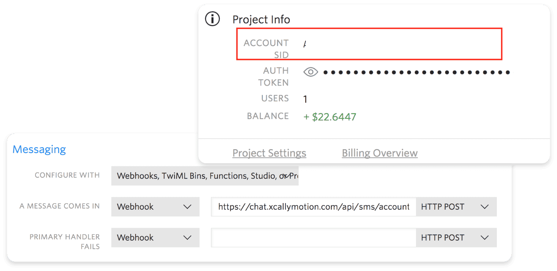Viewport: 557px width, 271px height.
Task: Click the xcallymotion webhook URL field
Action: [x=314, y=207]
